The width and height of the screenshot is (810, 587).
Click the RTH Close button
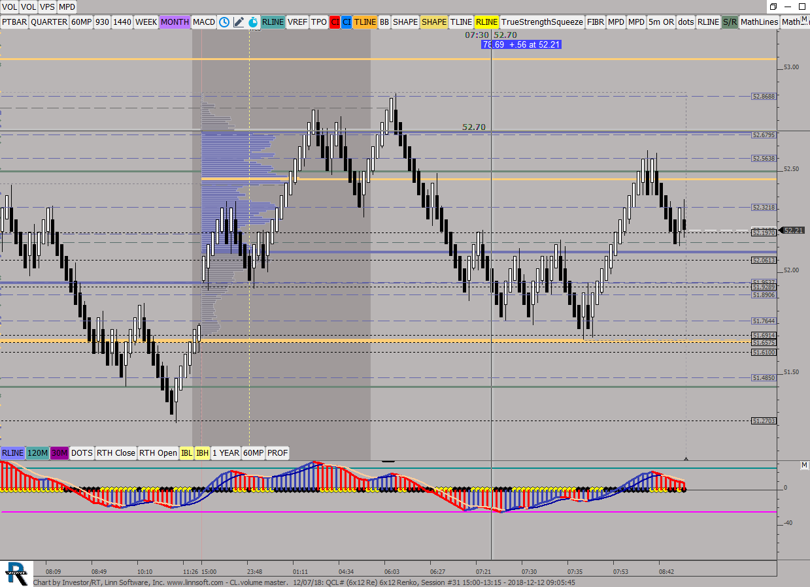(116, 453)
